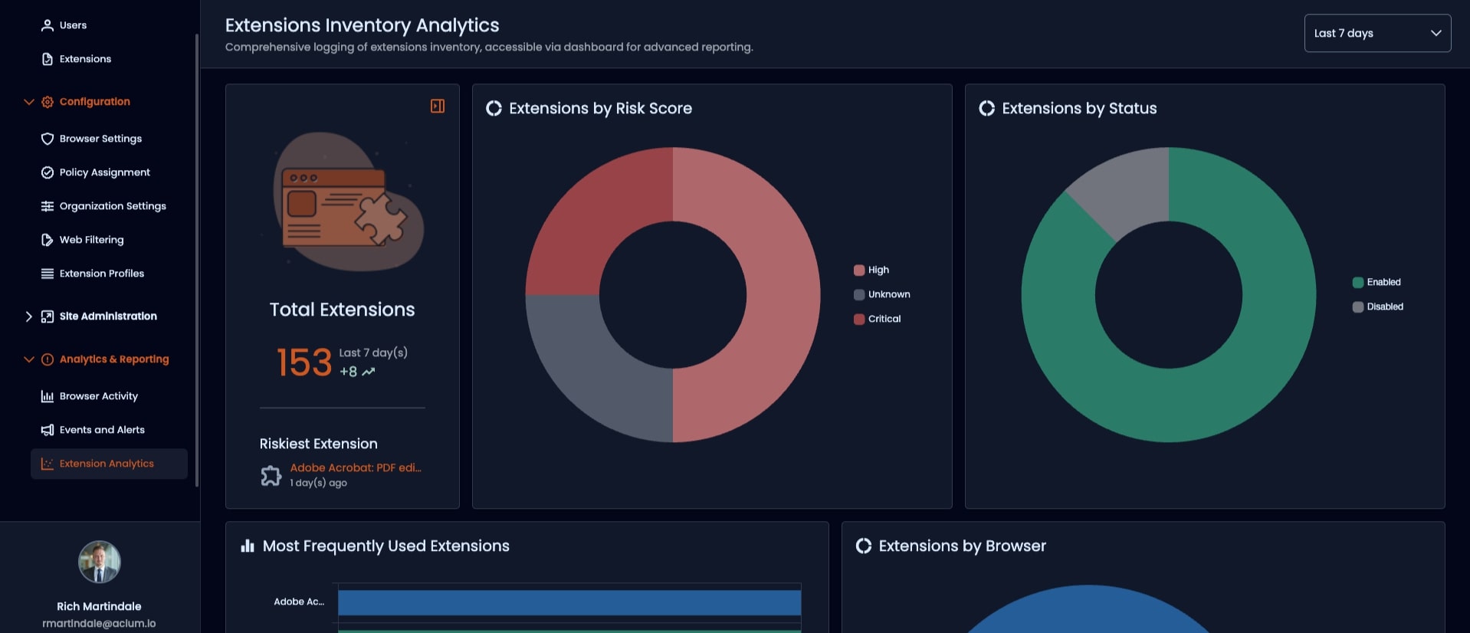Click the Extension Profiles list icon
The height and width of the screenshot is (633, 1470).
[x=47, y=274]
